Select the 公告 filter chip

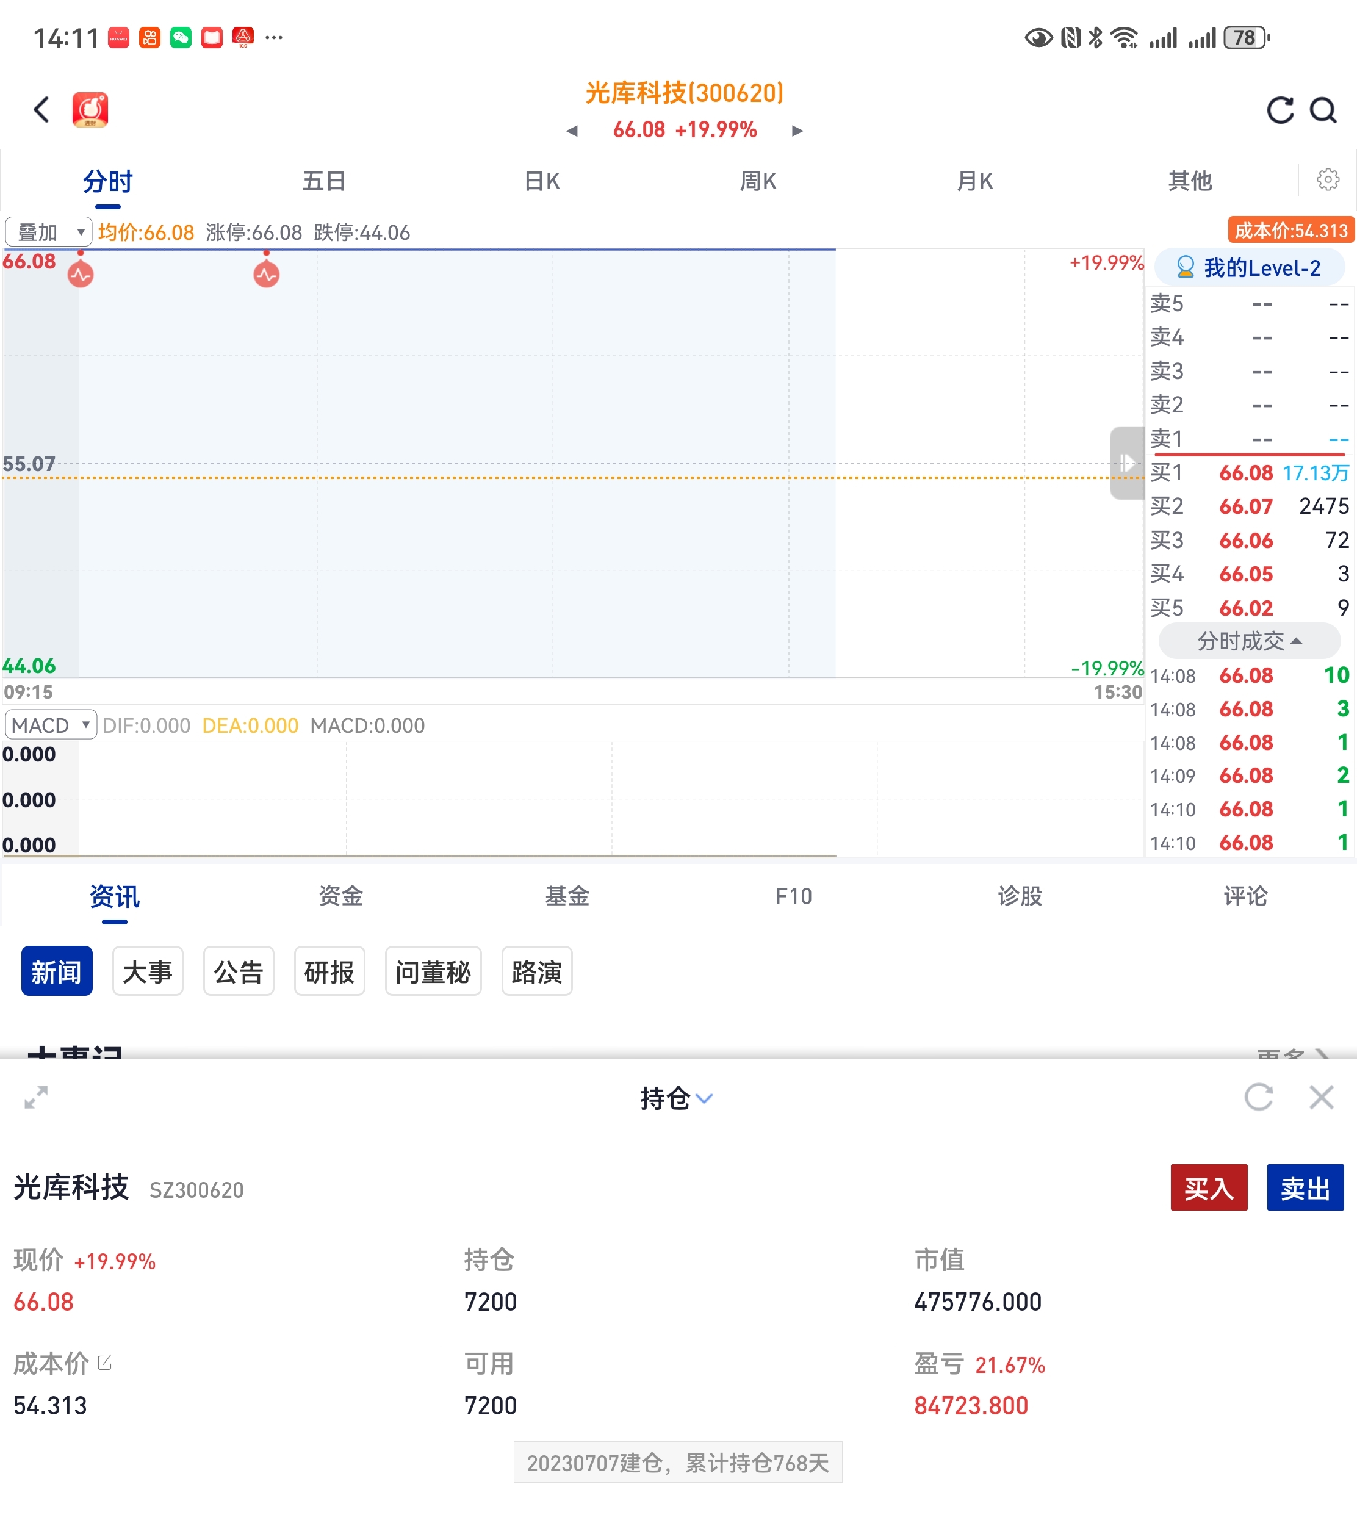[239, 971]
